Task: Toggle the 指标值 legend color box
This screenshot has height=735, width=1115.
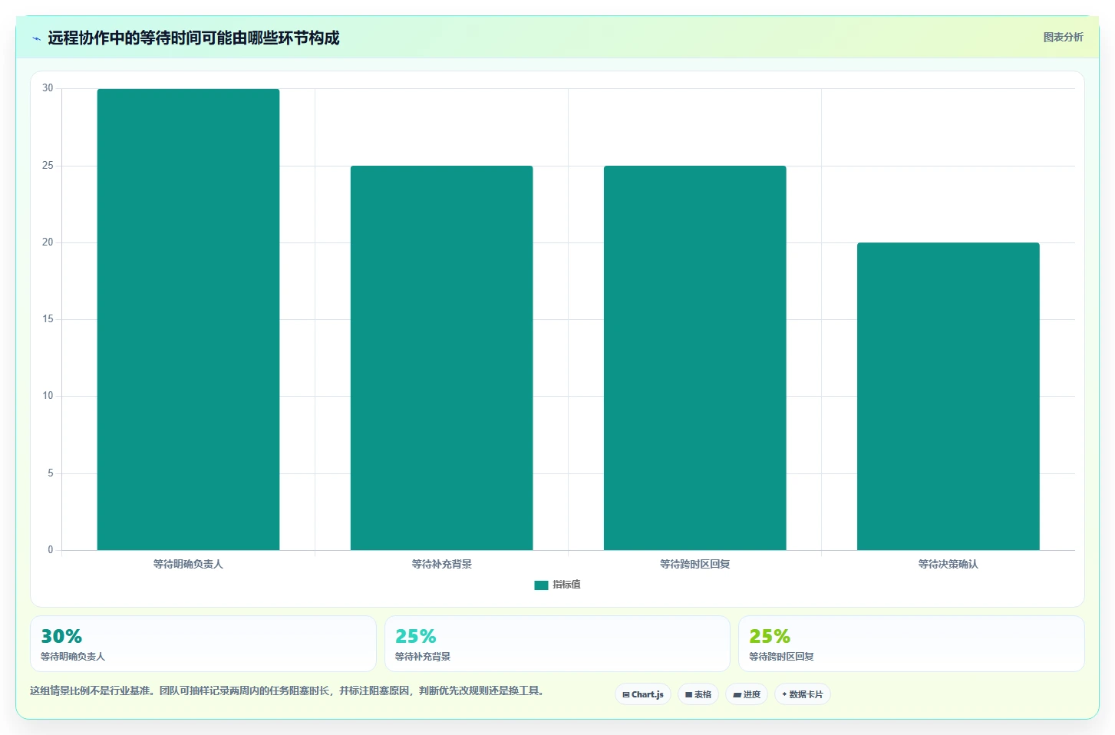Action: pyautogui.click(x=541, y=585)
